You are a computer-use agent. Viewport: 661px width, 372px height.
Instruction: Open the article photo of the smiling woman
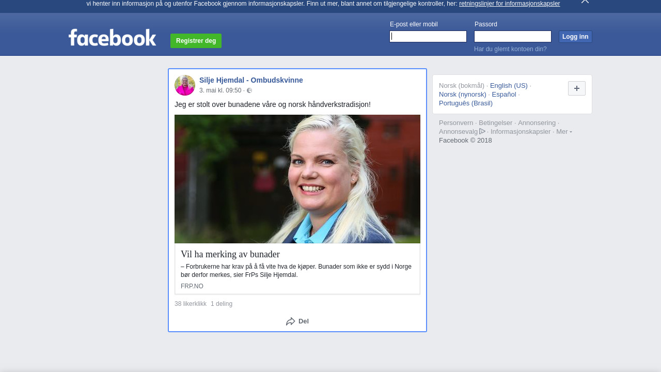297,179
